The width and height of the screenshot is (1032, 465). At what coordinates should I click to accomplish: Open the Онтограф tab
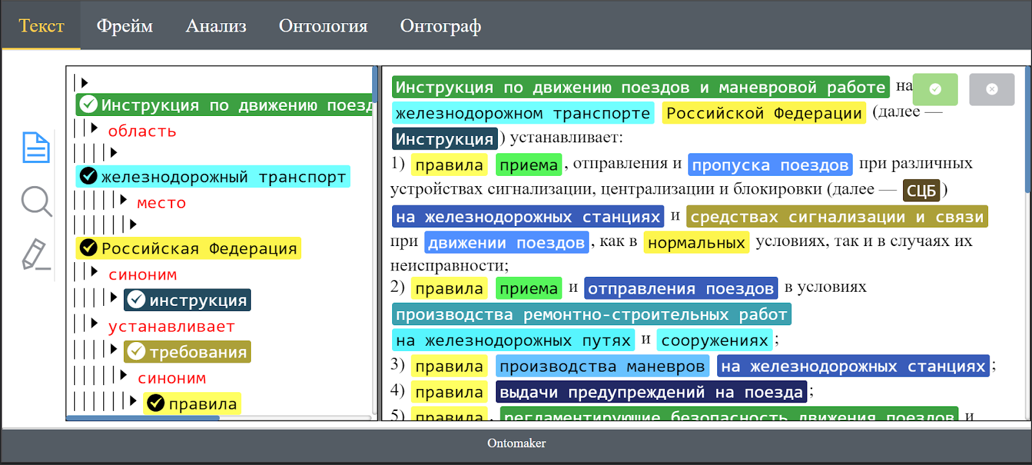click(x=441, y=26)
